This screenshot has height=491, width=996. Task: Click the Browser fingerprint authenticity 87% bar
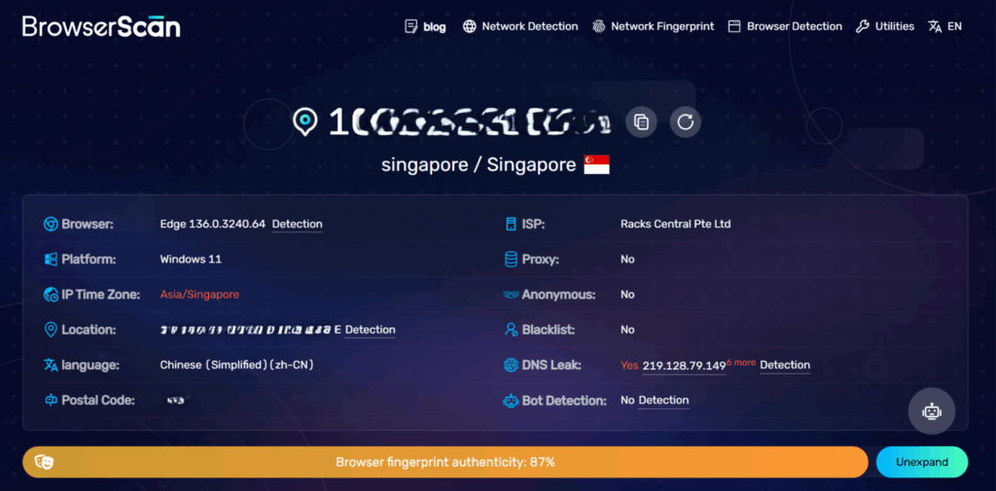pyautogui.click(x=445, y=462)
